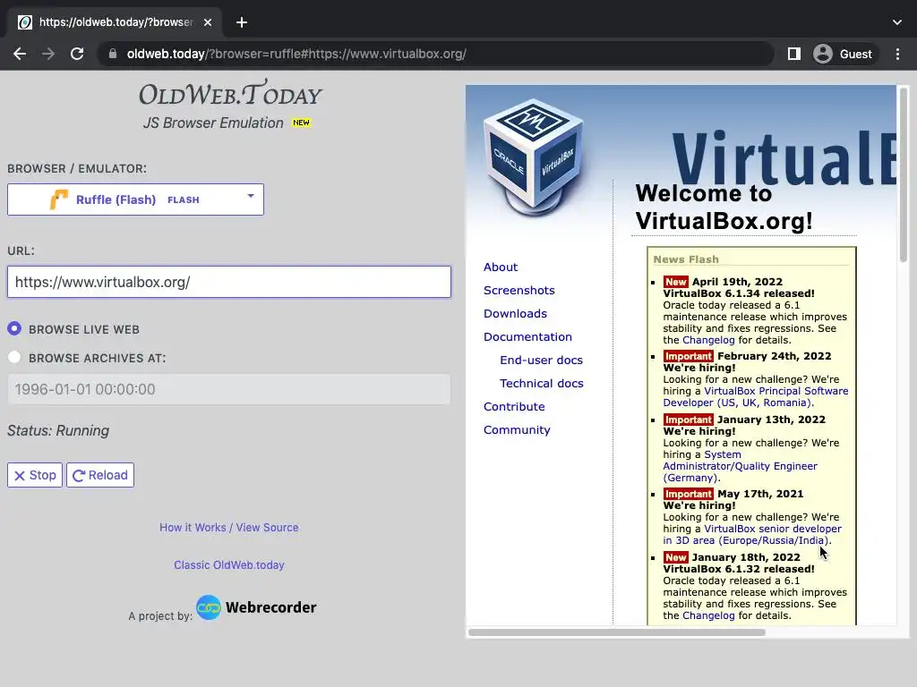Click the VirtualBox cube logo
The width and height of the screenshot is (917, 687).
(534, 157)
